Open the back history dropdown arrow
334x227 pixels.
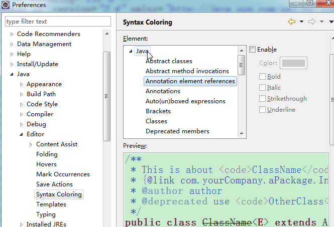point(301,22)
